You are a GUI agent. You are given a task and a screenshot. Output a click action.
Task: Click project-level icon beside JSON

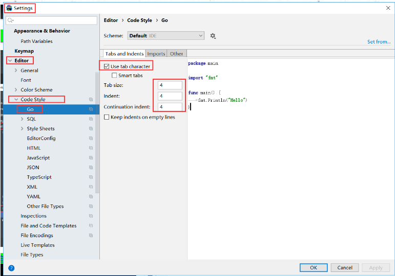[x=91, y=168]
